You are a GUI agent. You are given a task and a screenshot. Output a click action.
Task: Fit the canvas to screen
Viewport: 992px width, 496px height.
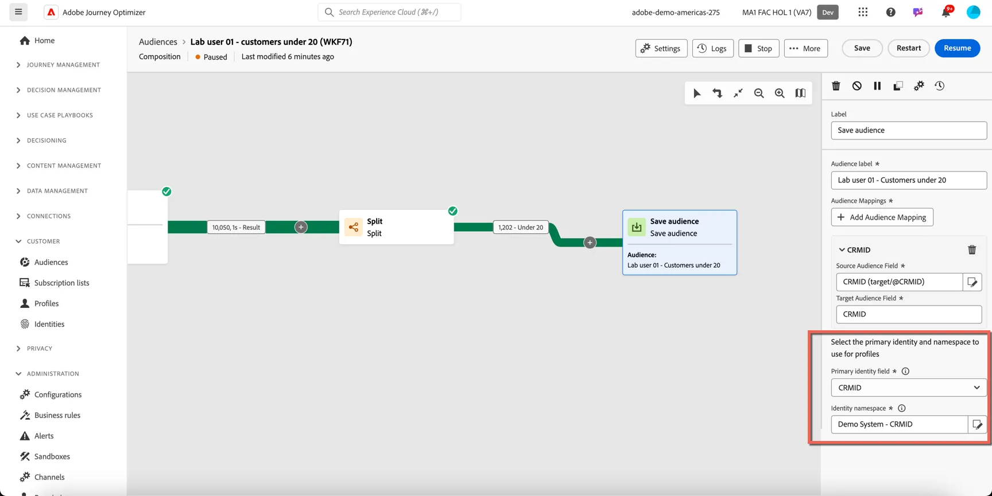(x=738, y=93)
